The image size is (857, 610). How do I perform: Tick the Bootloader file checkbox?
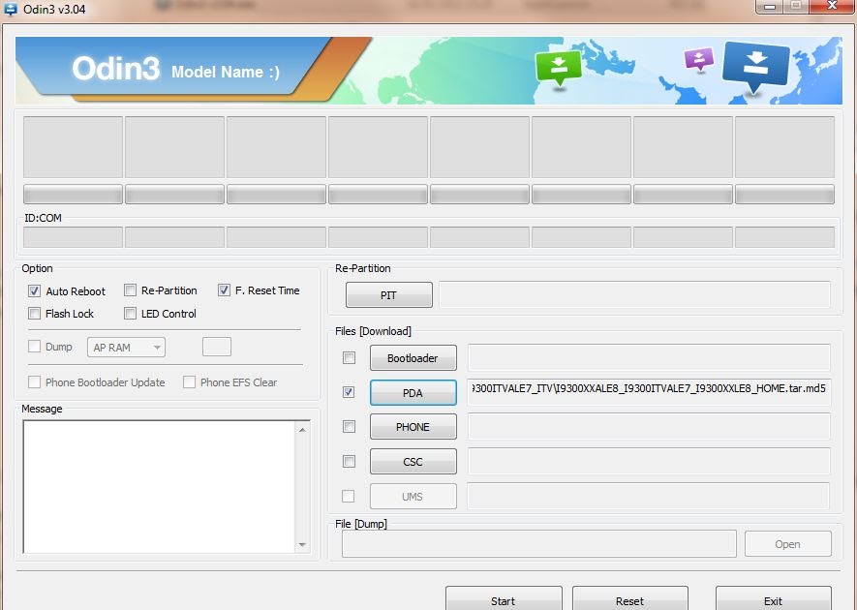coord(349,357)
